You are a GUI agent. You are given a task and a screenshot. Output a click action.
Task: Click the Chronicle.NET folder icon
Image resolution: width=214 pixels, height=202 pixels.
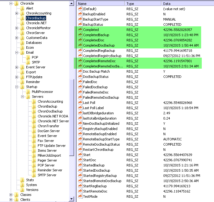[x=22, y=23]
